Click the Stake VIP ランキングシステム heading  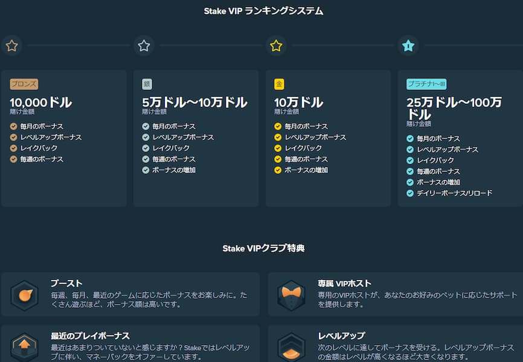point(263,11)
